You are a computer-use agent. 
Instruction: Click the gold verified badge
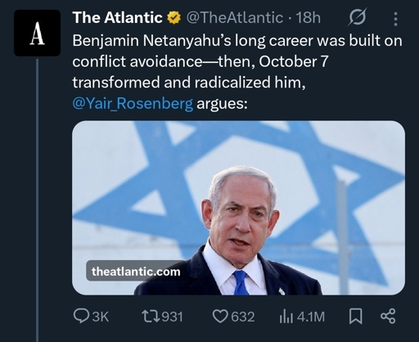(x=173, y=18)
